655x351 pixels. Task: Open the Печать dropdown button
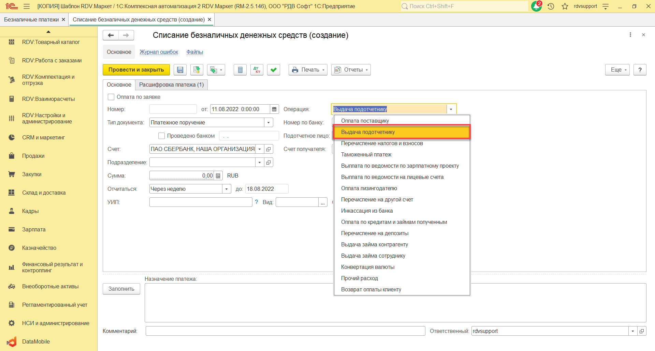coord(308,70)
